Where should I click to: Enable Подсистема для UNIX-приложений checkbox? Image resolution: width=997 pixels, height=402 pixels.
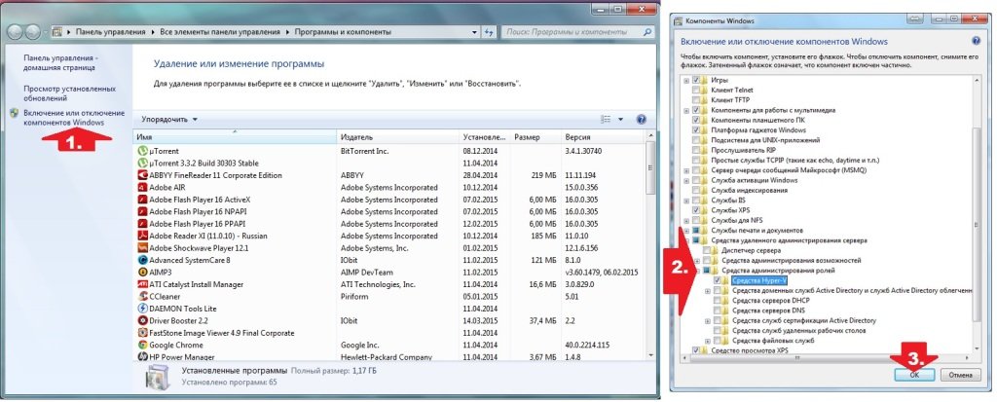pos(696,140)
